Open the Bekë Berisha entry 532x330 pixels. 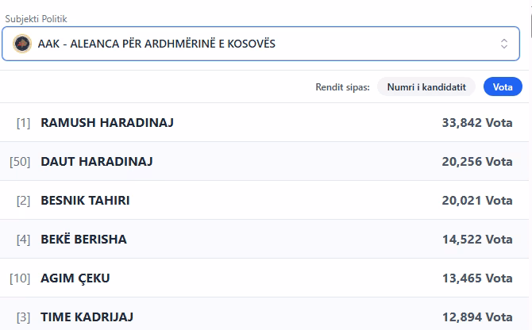(83, 240)
